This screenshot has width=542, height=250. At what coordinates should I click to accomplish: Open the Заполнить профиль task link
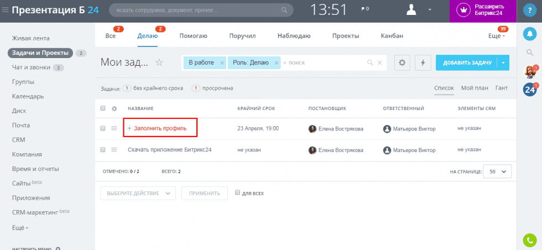[160, 128]
